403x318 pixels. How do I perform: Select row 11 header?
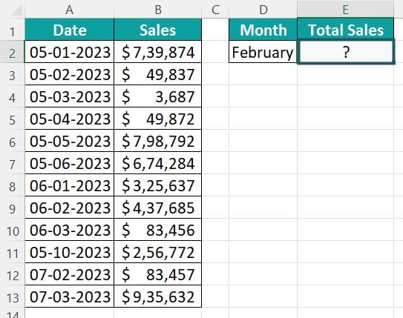coord(12,253)
